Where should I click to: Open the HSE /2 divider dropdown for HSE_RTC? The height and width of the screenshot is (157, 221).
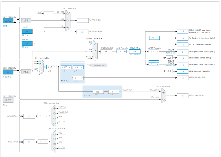49,14
